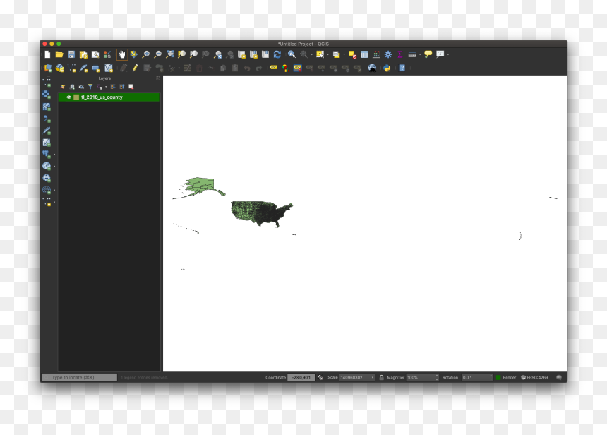607x435 pixels.
Task: Click the EPSG:4269 CRS button
Action: pos(534,377)
